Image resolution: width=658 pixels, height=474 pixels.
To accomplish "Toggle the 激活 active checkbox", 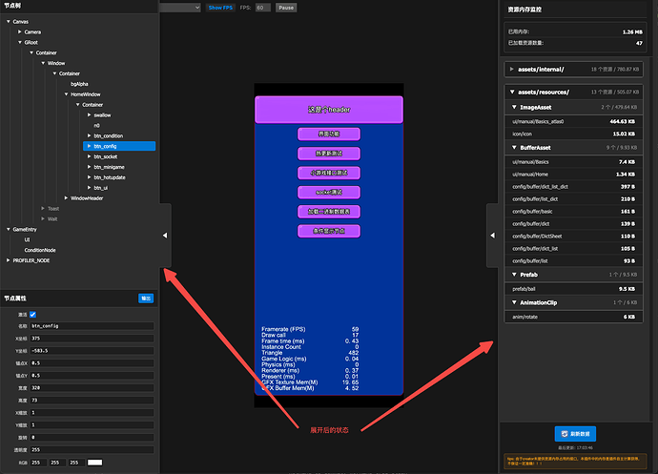I will [x=32, y=315].
